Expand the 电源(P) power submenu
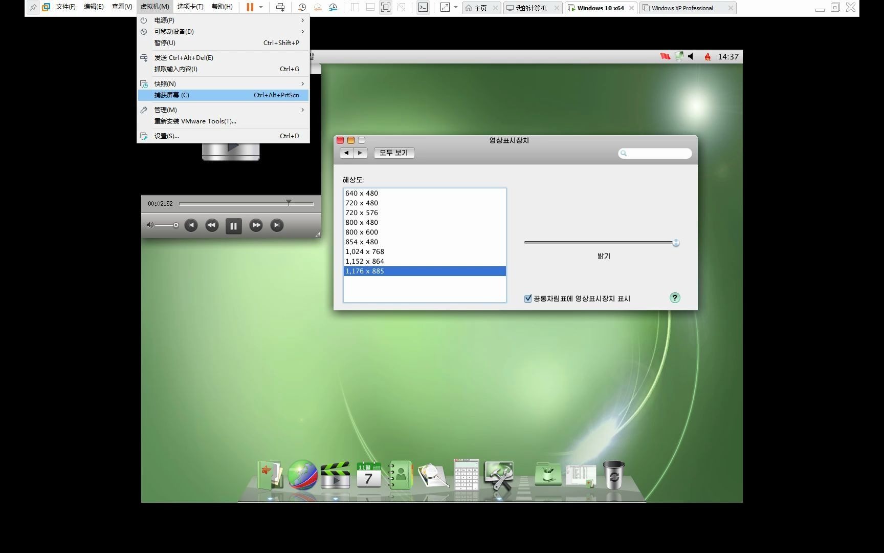The image size is (884, 553). click(223, 20)
